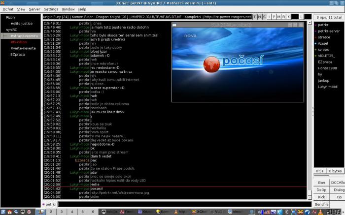This screenshot has width=345, height=215.
Task: Select user jankop in the user list
Action: pos(323,80)
